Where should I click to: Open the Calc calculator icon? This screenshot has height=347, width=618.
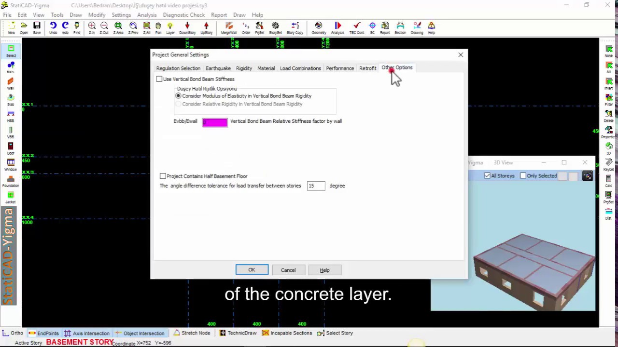click(x=609, y=181)
